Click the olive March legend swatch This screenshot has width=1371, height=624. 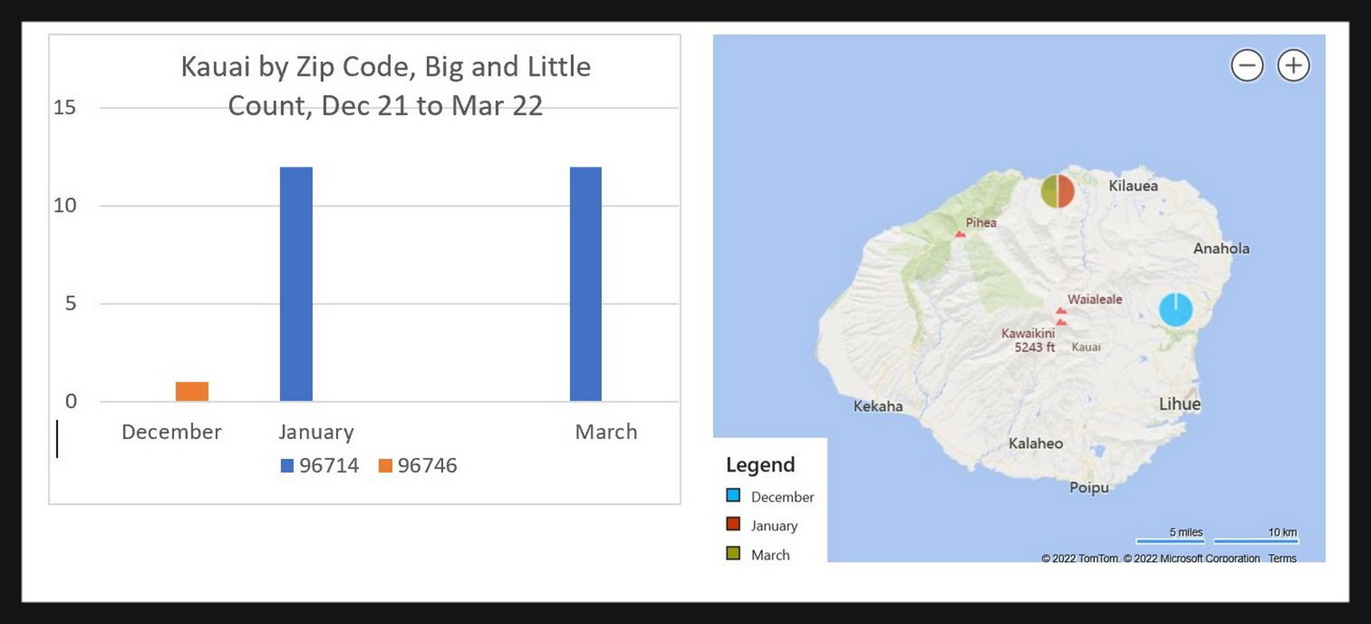(733, 553)
